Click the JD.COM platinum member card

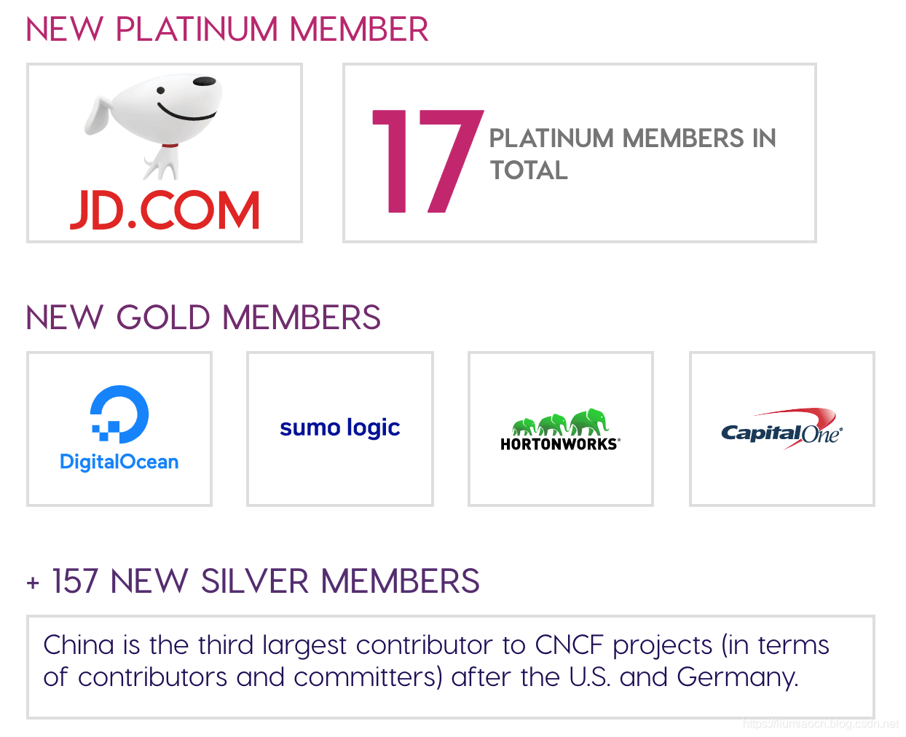[165, 153]
